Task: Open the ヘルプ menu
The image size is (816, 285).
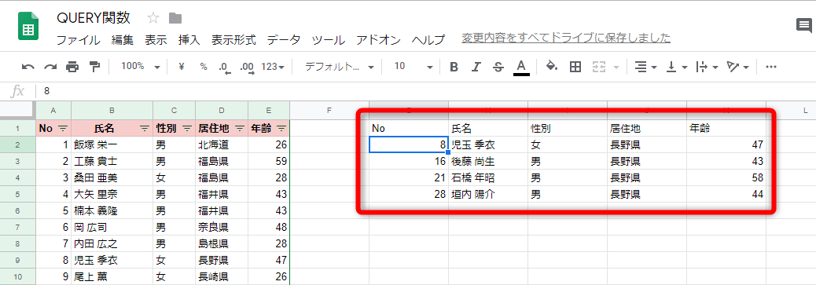Action: point(428,40)
